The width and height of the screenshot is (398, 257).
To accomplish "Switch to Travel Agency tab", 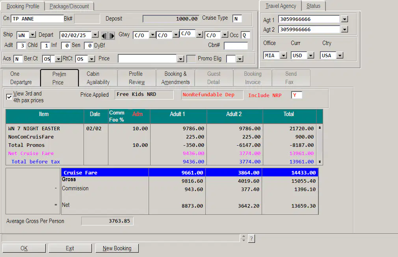I will 281,6.
